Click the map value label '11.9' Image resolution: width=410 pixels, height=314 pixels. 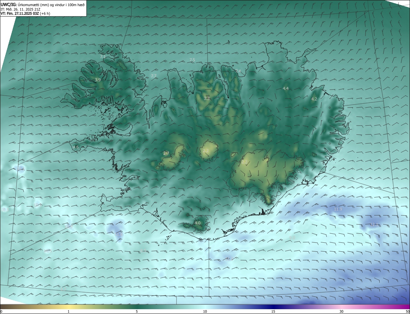point(338,209)
